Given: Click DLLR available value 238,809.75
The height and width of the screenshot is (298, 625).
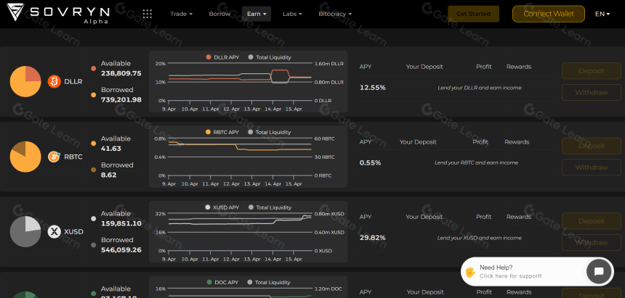Looking at the screenshot, I should coord(121,74).
